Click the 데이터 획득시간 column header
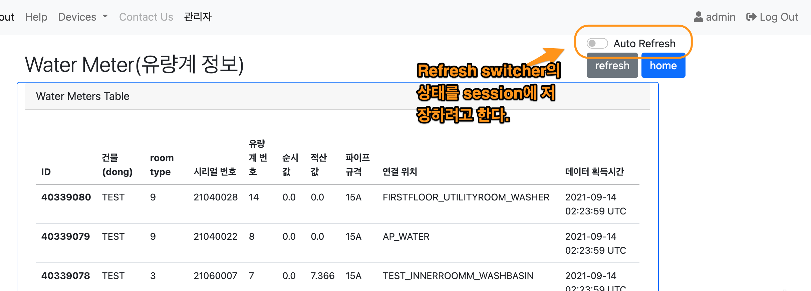Screen dimensions: 811x291 coord(594,172)
